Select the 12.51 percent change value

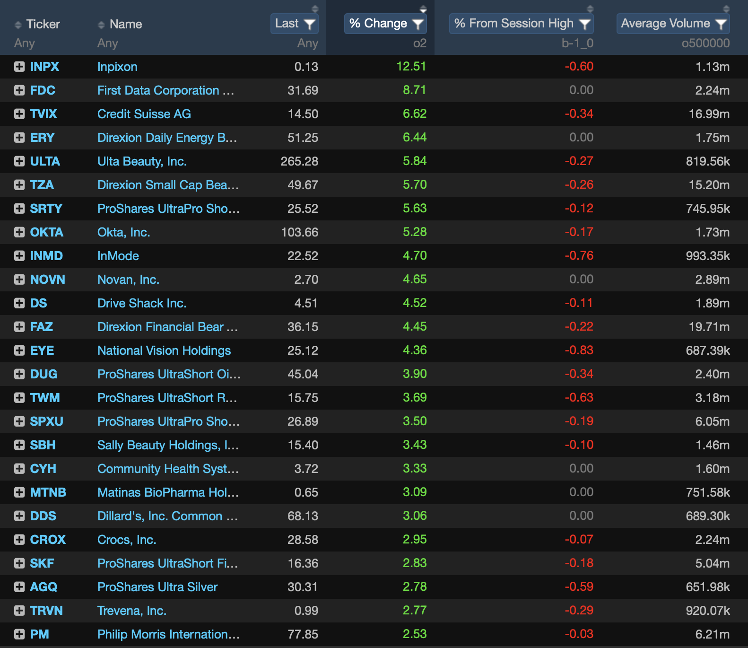pyautogui.click(x=411, y=66)
